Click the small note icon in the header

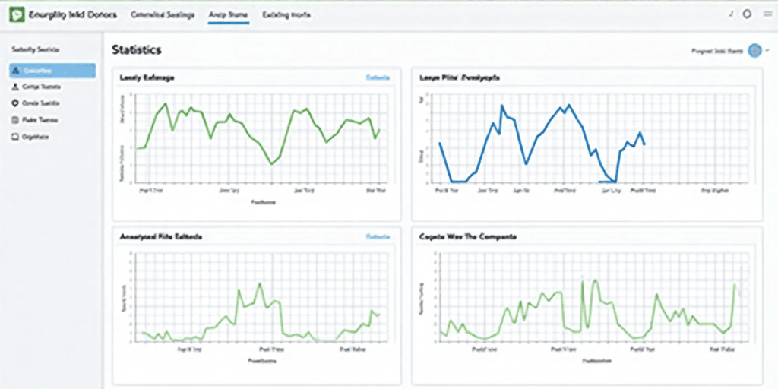731,14
